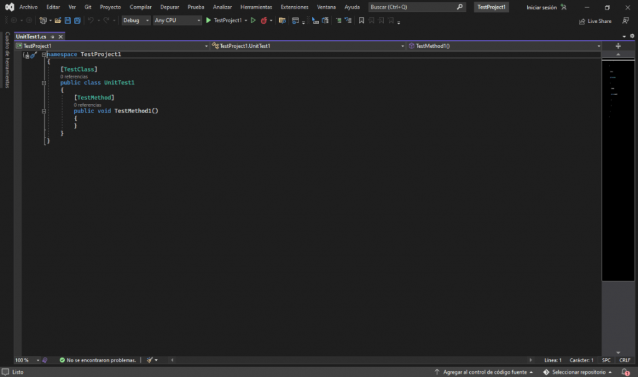Collapse the UnitTest1 class outline node
The width and height of the screenshot is (638, 377).
click(44, 83)
